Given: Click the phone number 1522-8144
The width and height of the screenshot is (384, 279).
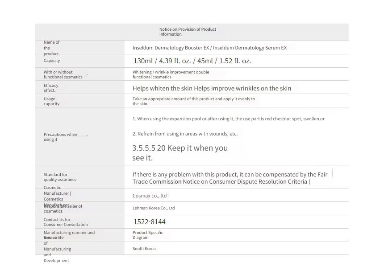Looking at the screenshot, I should pos(150,222).
